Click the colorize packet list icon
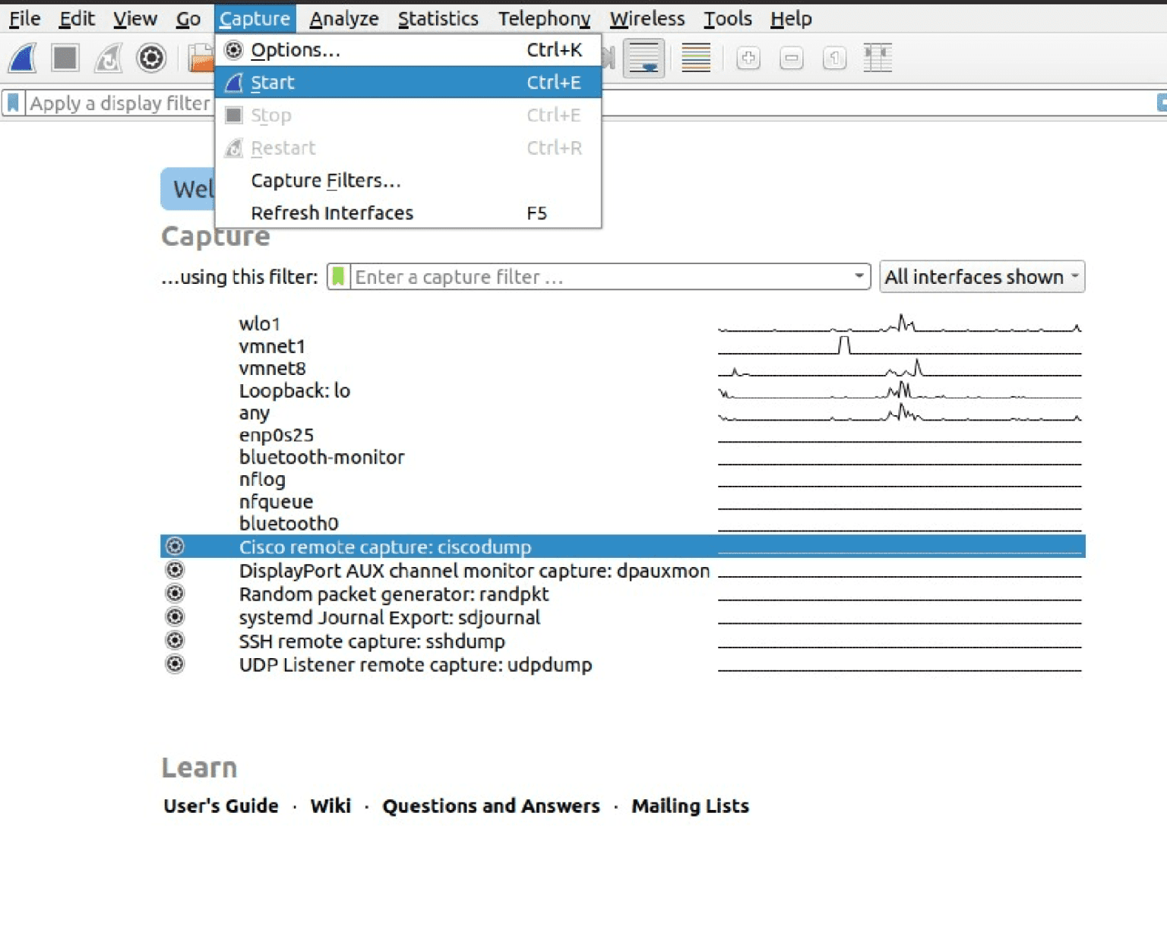 click(696, 58)
